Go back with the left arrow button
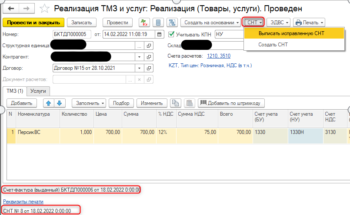350x215 pixels. pyautogui.click(x=11, y=9)
